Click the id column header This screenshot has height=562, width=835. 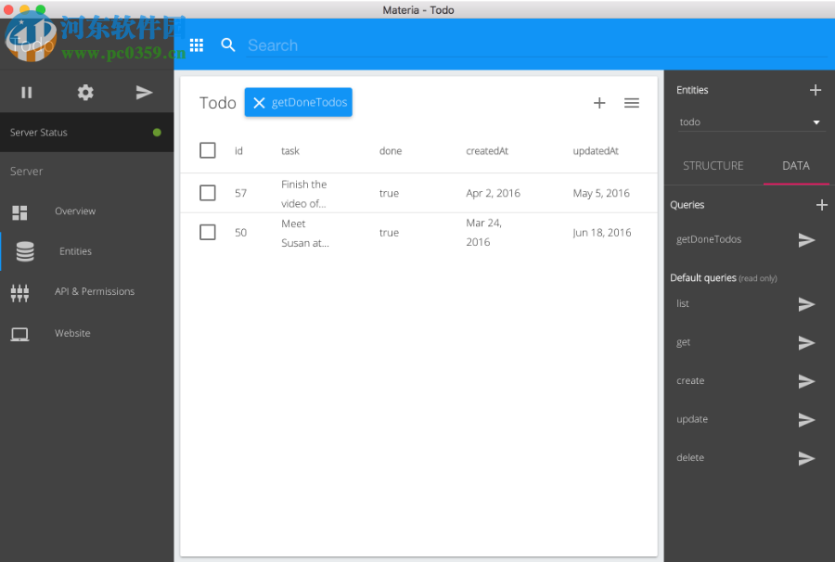click(238, 150)
